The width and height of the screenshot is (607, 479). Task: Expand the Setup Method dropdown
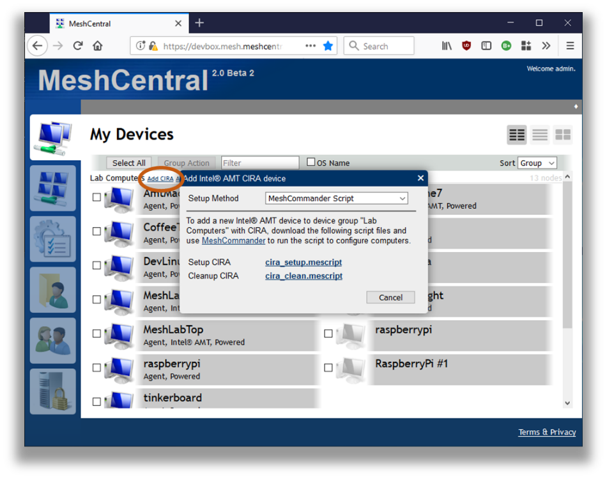pyautogui.click(x=337, y=198)
